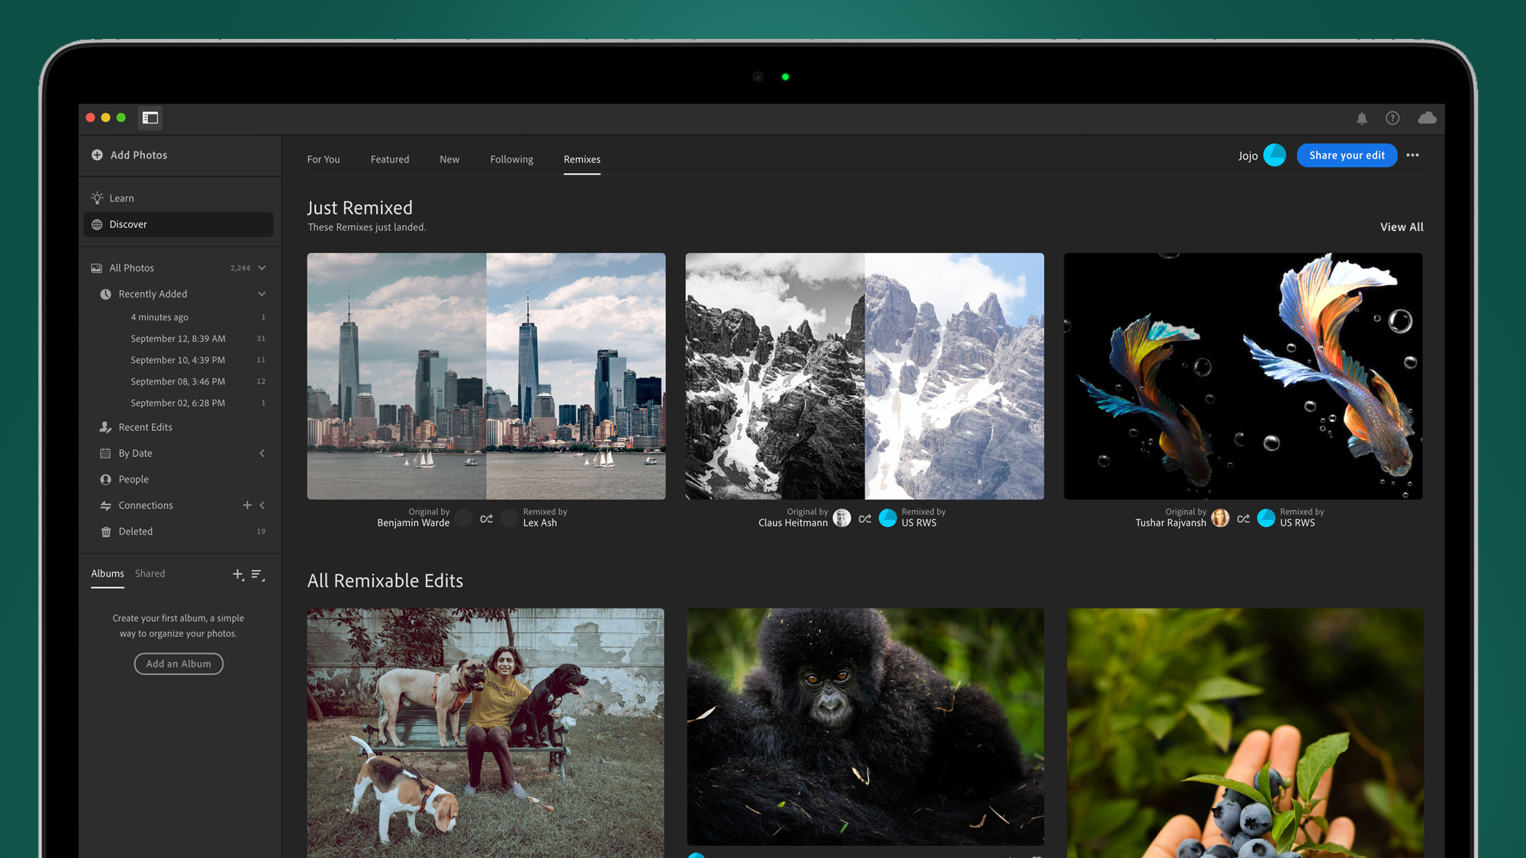Click the Add an Album button

point(179,664)
